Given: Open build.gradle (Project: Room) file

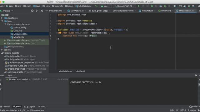Looking at the screenshot, I should coord(22,56).
